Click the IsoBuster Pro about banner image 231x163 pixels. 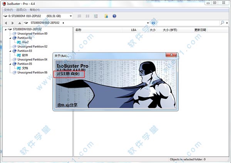point(115,84)
